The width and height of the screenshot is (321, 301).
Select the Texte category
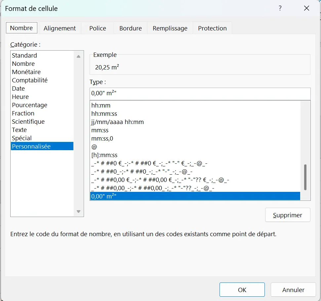pos(42,130)
